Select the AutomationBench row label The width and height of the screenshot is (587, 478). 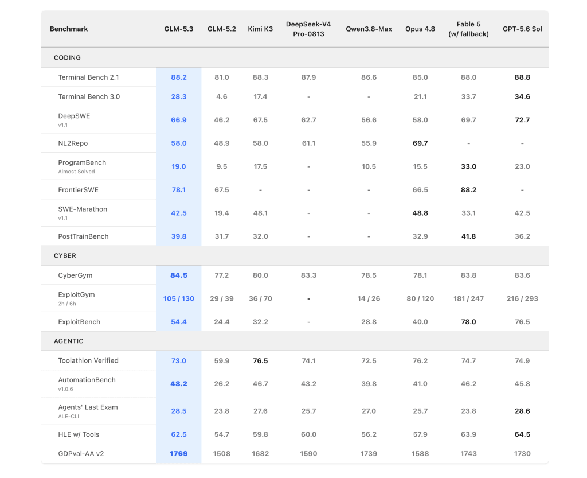(x=87, y=380)
